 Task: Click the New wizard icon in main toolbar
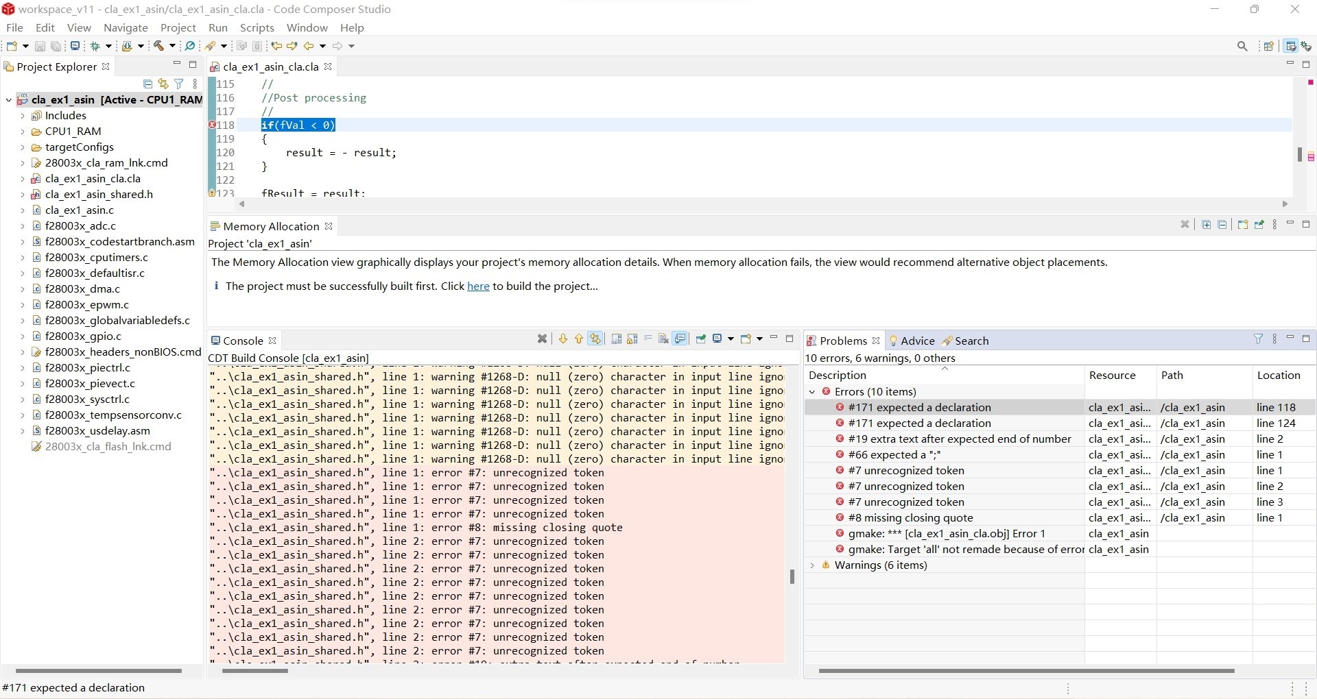point(12,46)
